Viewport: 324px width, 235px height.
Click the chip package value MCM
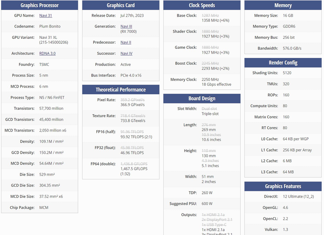coord(44,208)
